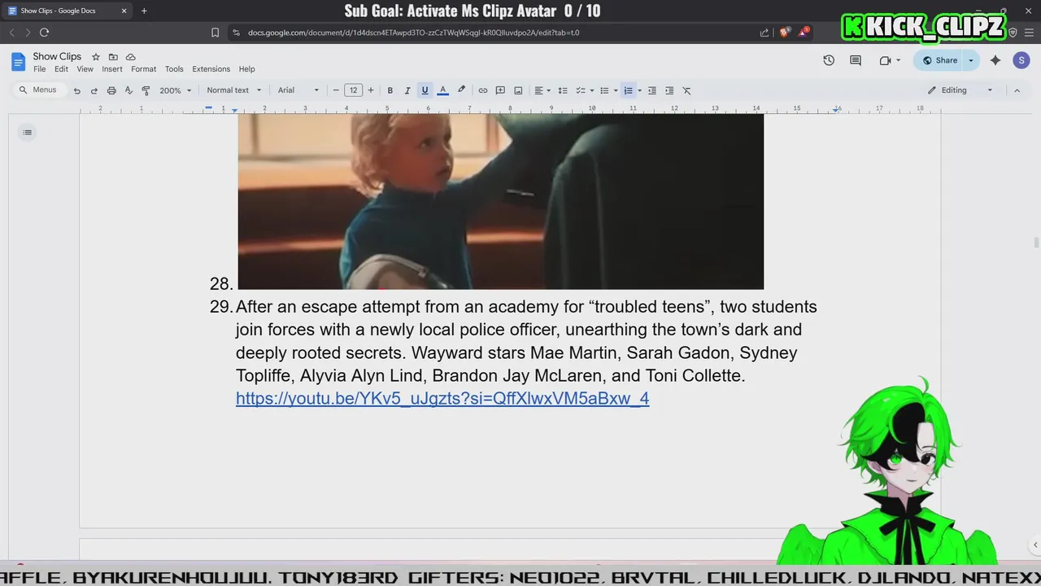View cloud save status

[130, 57]
